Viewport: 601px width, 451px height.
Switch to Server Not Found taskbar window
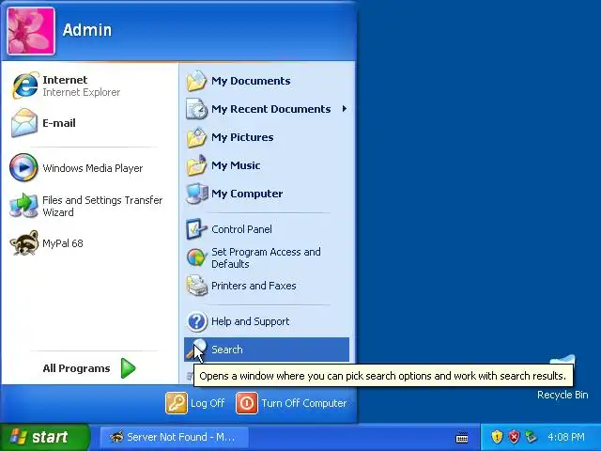(x=175, y=437)
